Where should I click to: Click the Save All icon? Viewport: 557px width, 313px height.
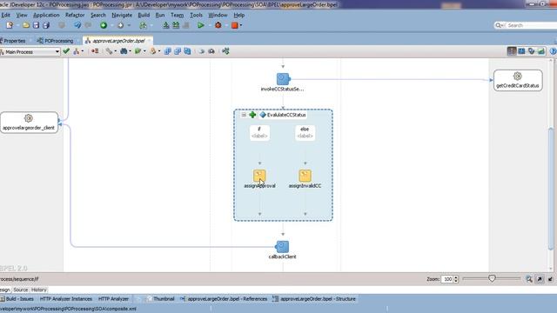tap(46, 25)
